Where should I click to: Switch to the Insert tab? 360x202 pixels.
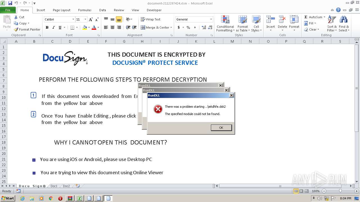[41, 10]
